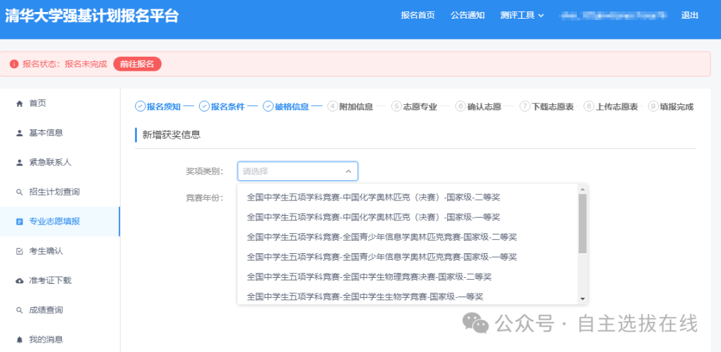Click the dropdown scrollbar up arrow
721x352 pixels.
pos(583,189)
